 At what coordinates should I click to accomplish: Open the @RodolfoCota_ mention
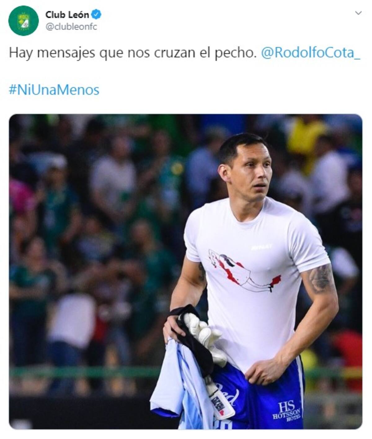pyautogui.click(x=311, y=53)
